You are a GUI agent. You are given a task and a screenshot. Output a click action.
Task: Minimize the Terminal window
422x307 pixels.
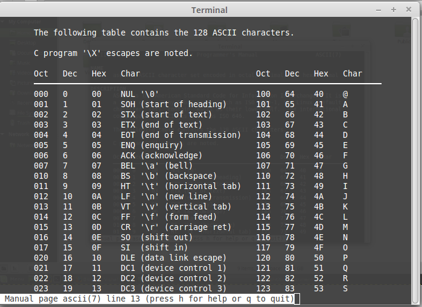(379, 10)
